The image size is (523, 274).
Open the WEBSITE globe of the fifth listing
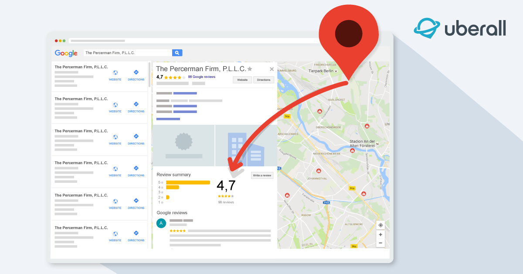point(115,201)
